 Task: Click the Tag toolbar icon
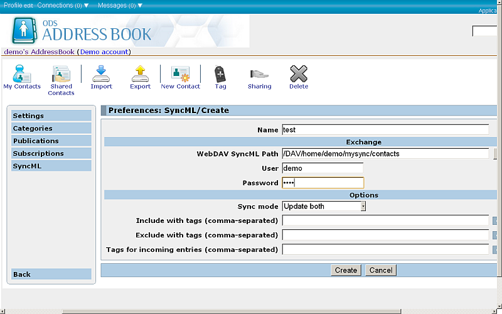[220, 74]
